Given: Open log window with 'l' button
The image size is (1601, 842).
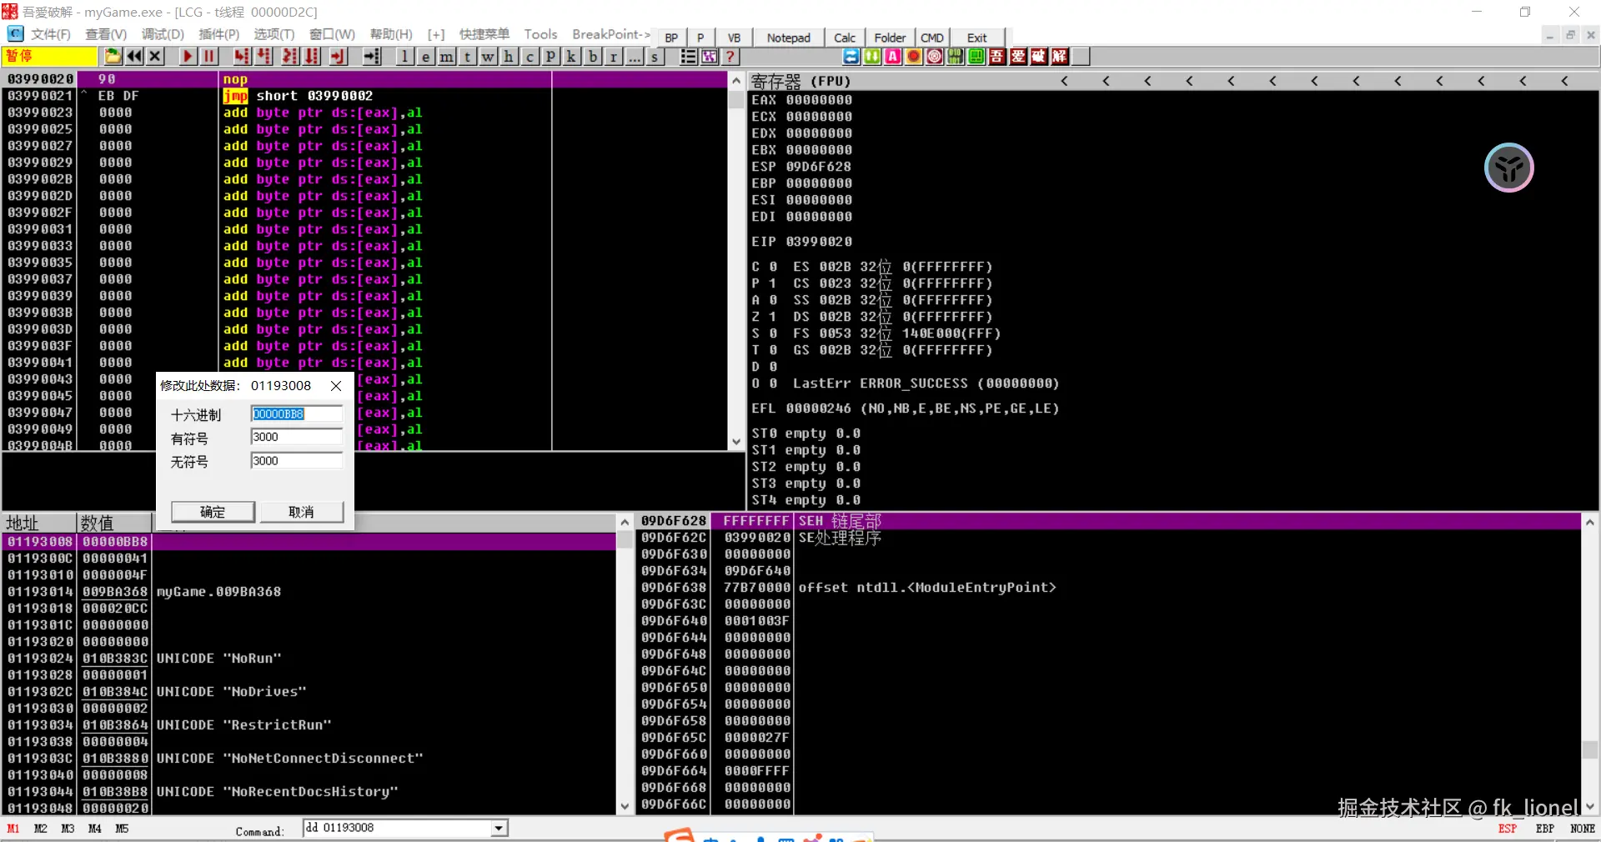Looking at the screenshot, I should coord(404,56).
